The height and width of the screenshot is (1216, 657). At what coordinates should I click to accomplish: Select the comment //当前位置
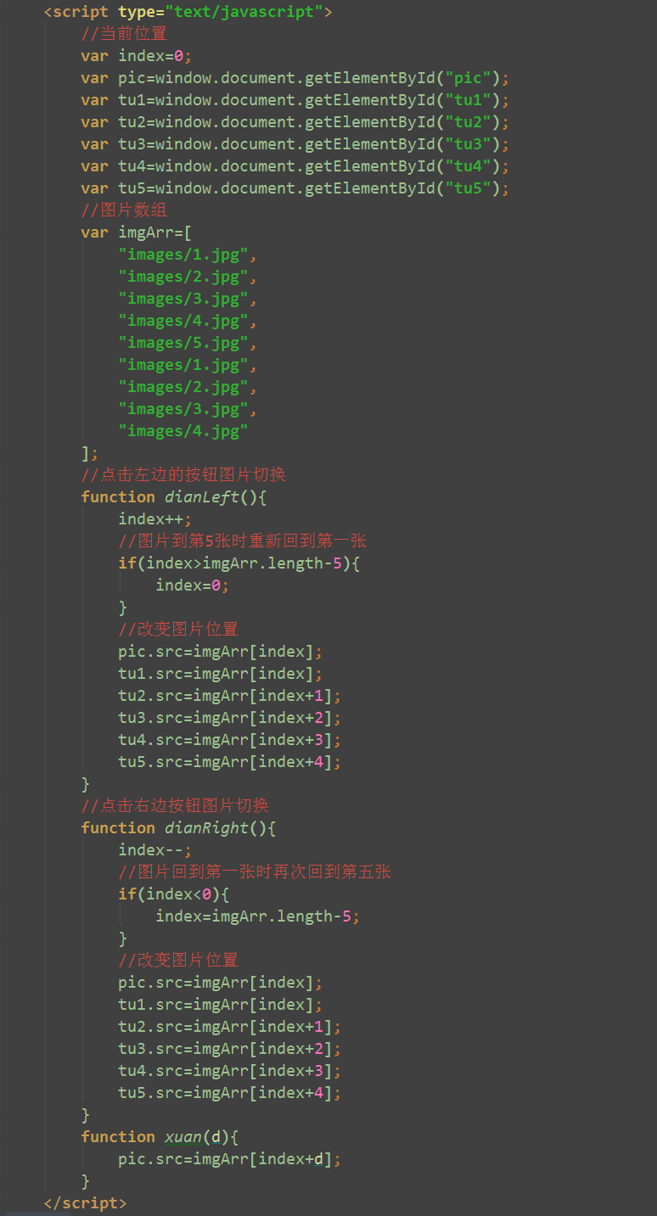[x=124, y=34]
